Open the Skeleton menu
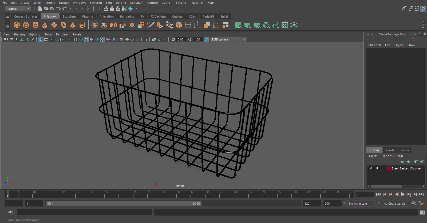427x223 pixels. 96,3
